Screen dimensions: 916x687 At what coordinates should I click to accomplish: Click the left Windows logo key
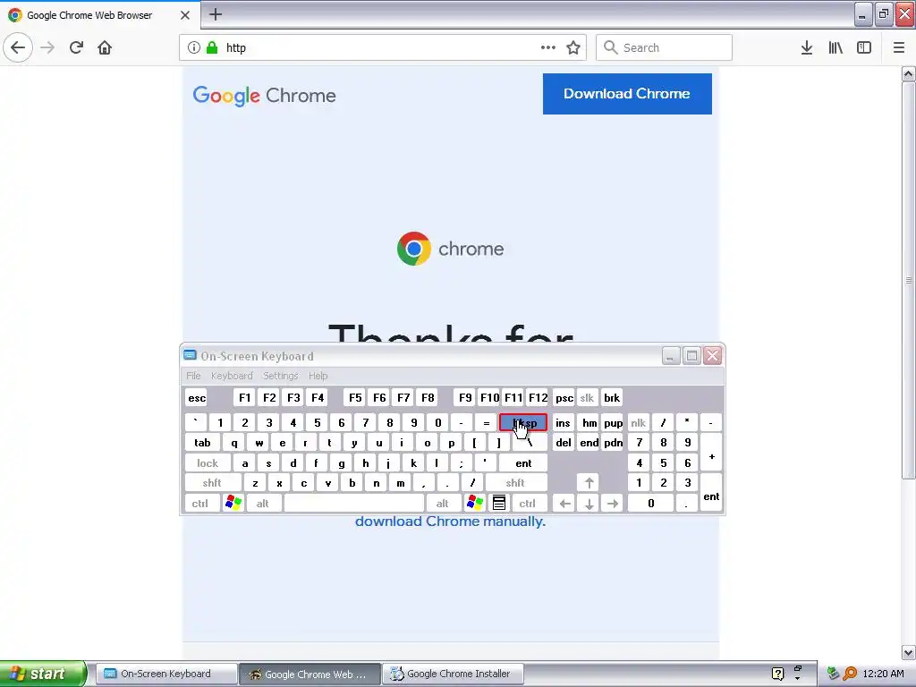pyautogui.click(x=233, y=503)
